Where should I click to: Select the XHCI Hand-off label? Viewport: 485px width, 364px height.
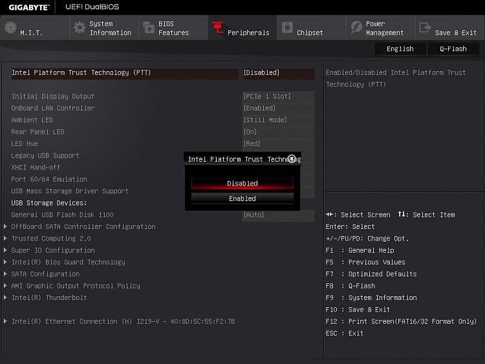[x=36, y=167]
